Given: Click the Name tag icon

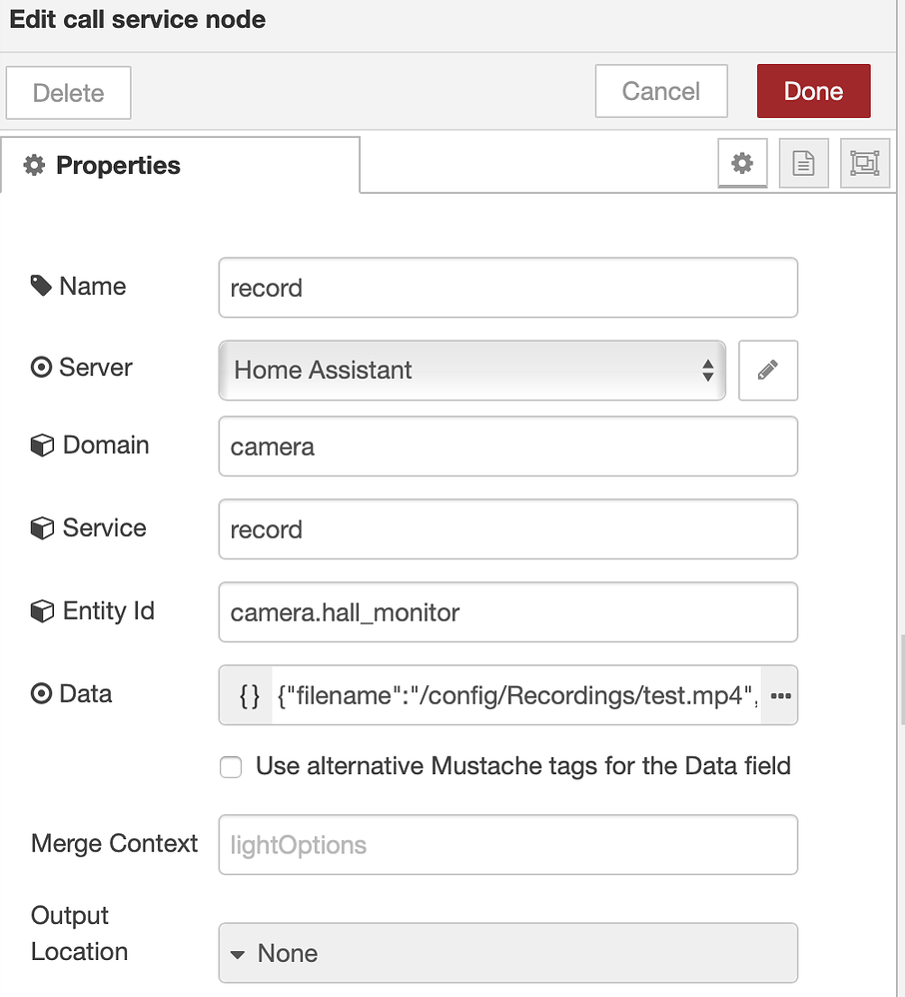Looking at the screenshot, I should [x=41, y=286].
